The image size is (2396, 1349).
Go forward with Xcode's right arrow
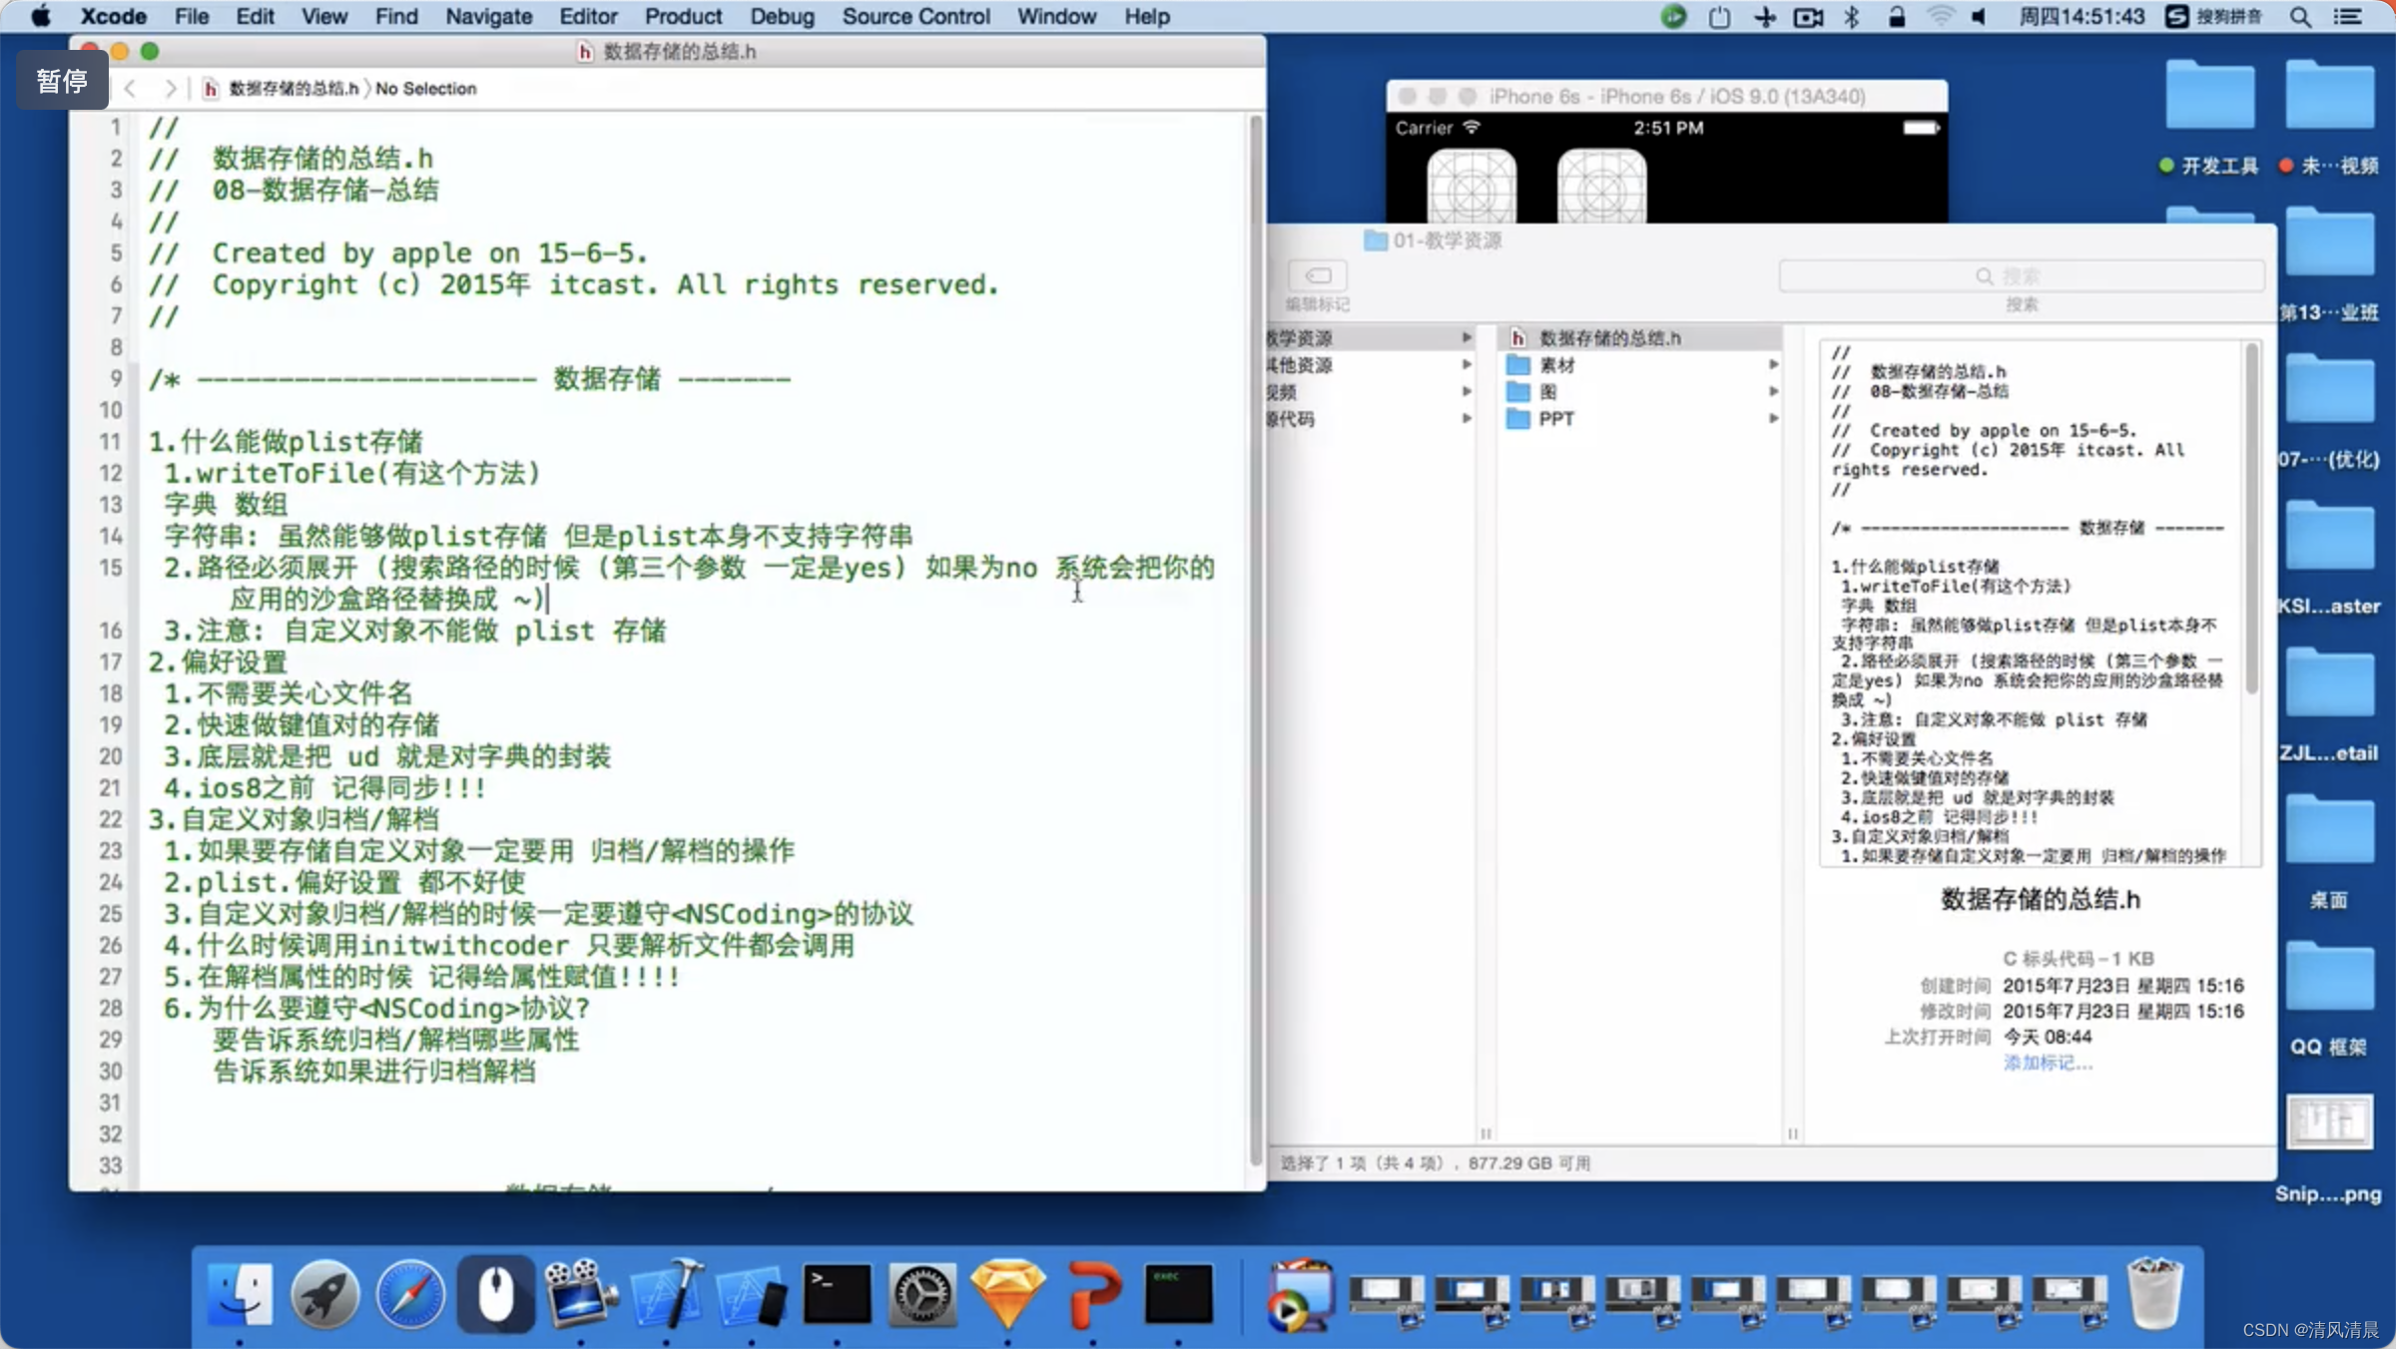point(171,88)
